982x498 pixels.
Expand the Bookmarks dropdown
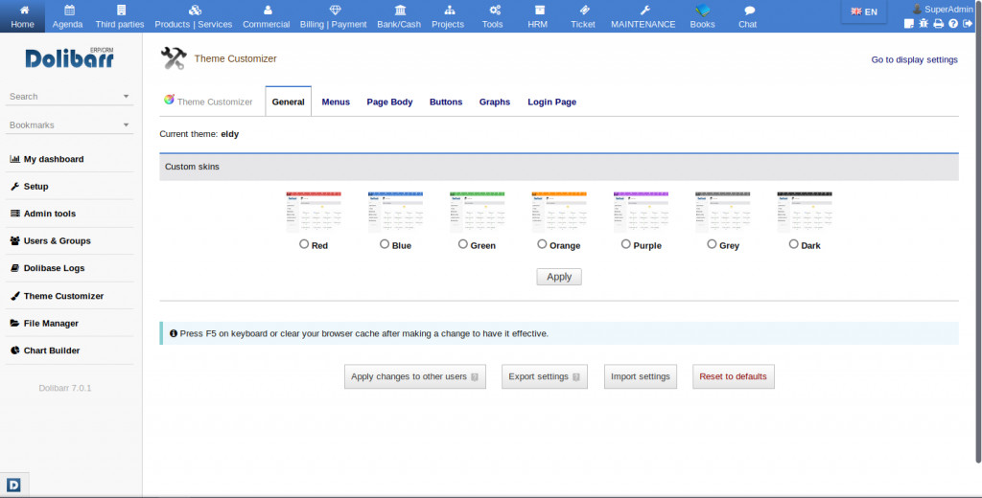(126, 125)
